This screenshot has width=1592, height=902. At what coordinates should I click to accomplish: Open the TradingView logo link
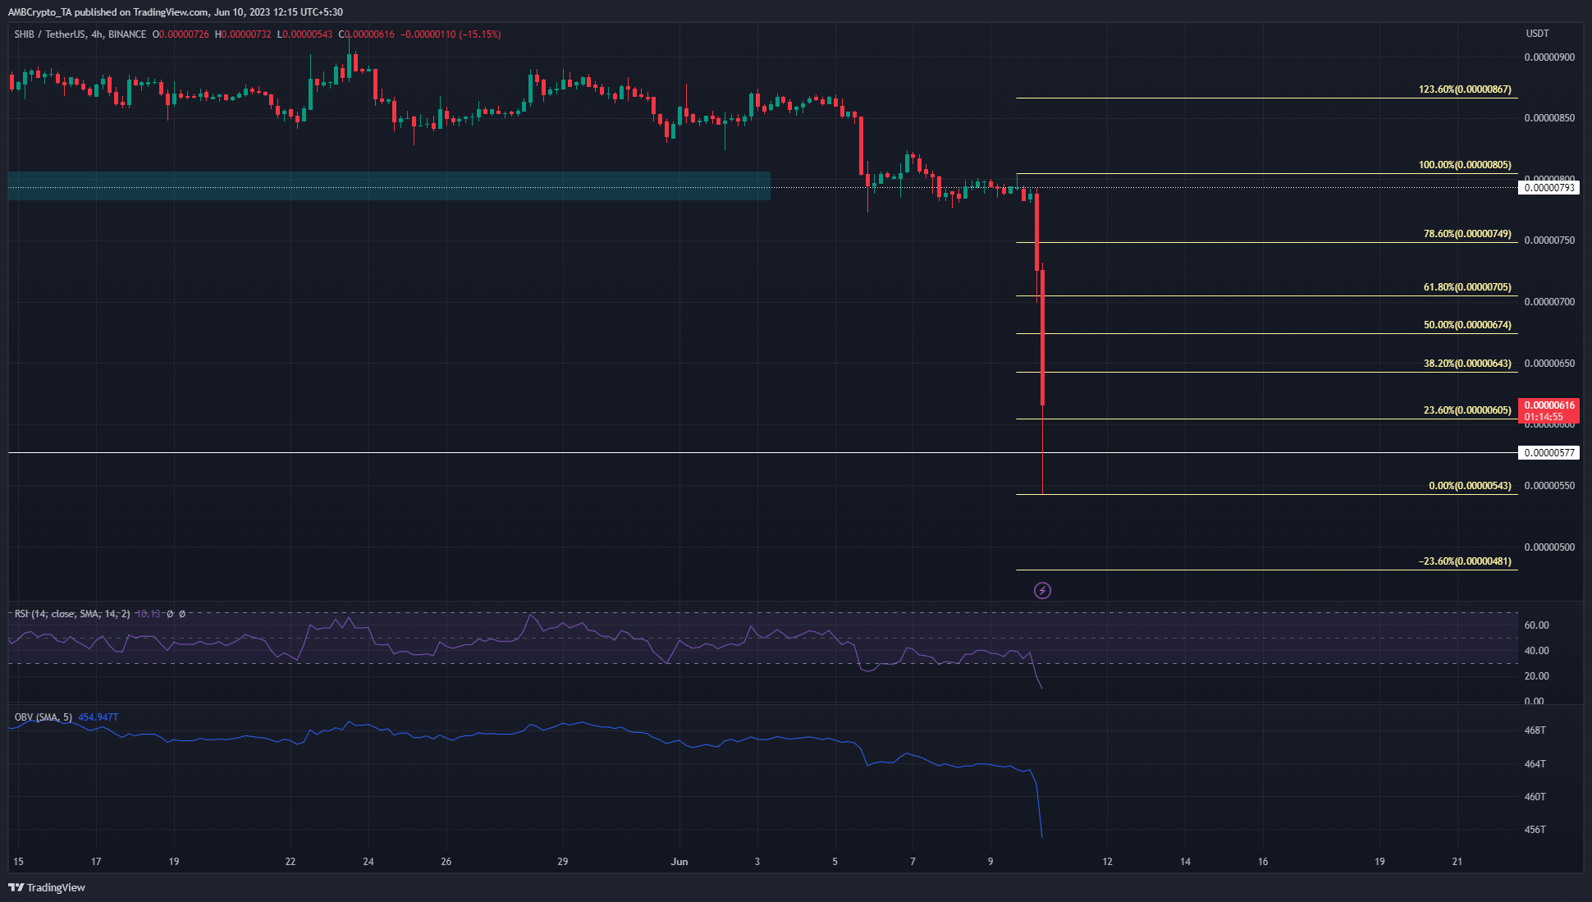click(47, 887)
